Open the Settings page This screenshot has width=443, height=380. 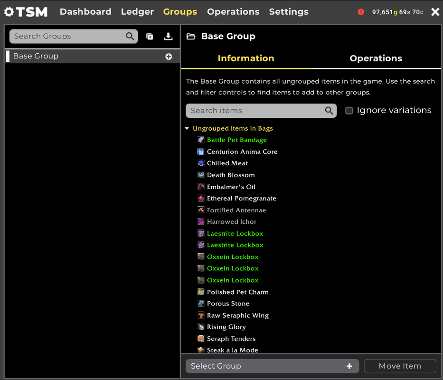[x=289, y=11]
